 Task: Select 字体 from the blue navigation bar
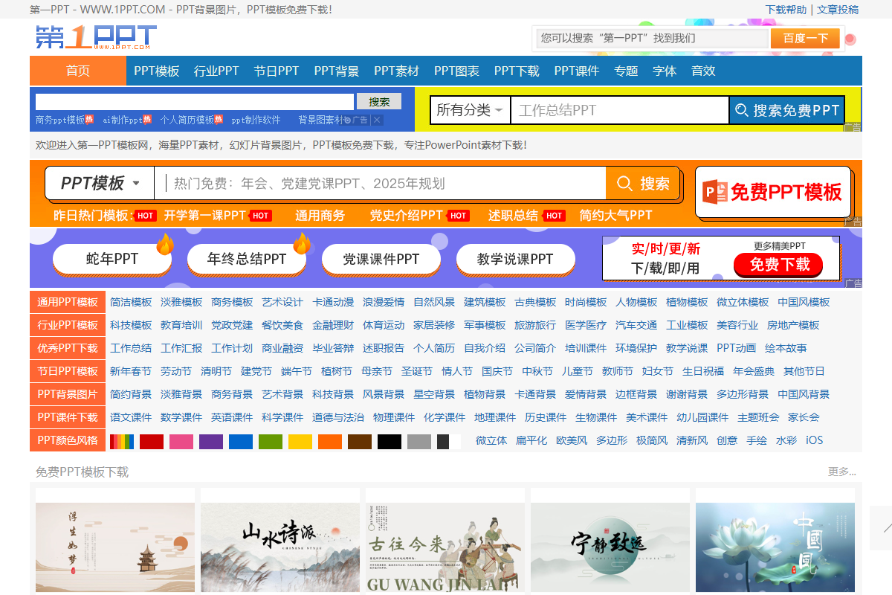(x=664, y=71)
